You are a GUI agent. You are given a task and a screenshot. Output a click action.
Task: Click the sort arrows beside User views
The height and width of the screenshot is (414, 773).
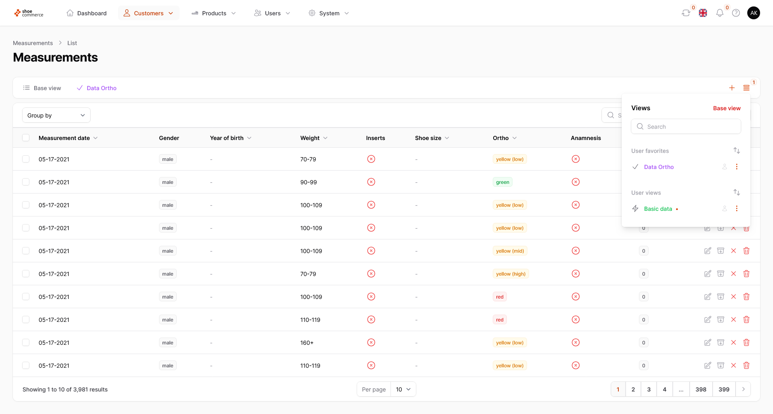pyautogui.click(x=736, y=193)
